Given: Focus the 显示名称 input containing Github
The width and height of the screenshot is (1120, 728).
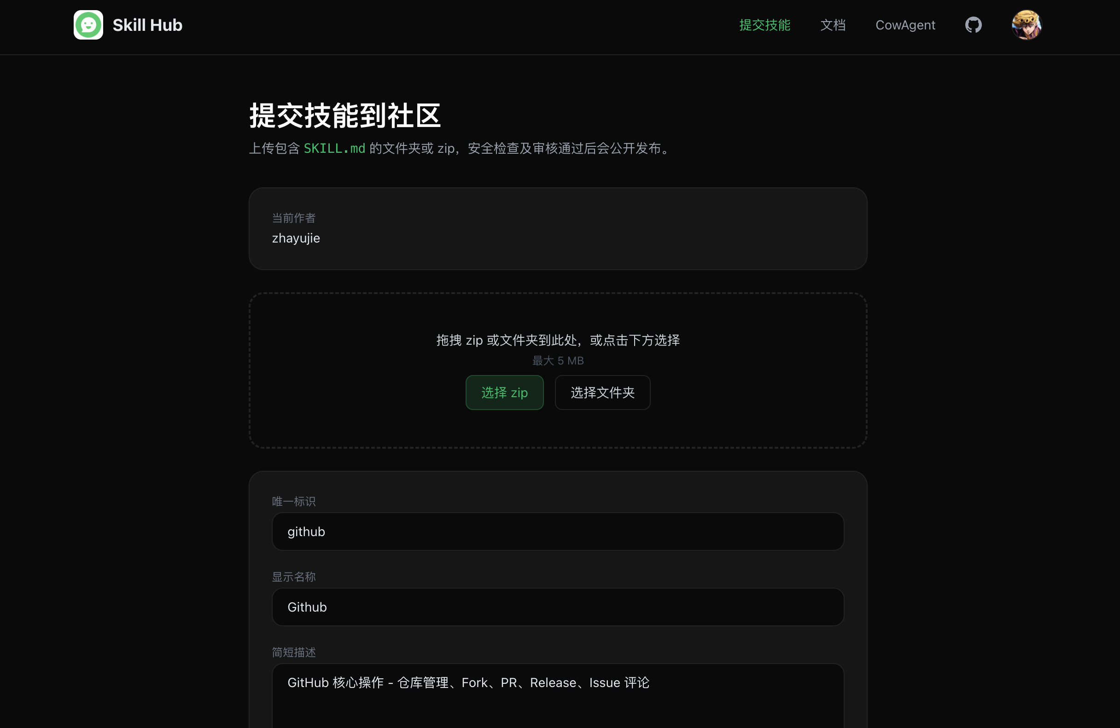Looking at the screenshot, I should (x=558, y=607).
